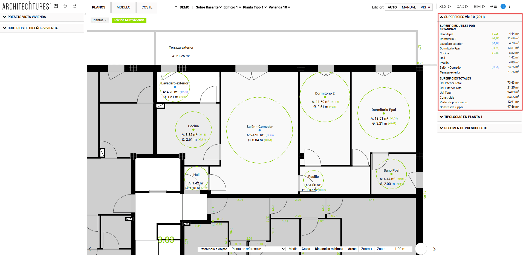This screenshot has height=256, width=523.
Task: Open the COSTE tab
Action: pos(147,7)
